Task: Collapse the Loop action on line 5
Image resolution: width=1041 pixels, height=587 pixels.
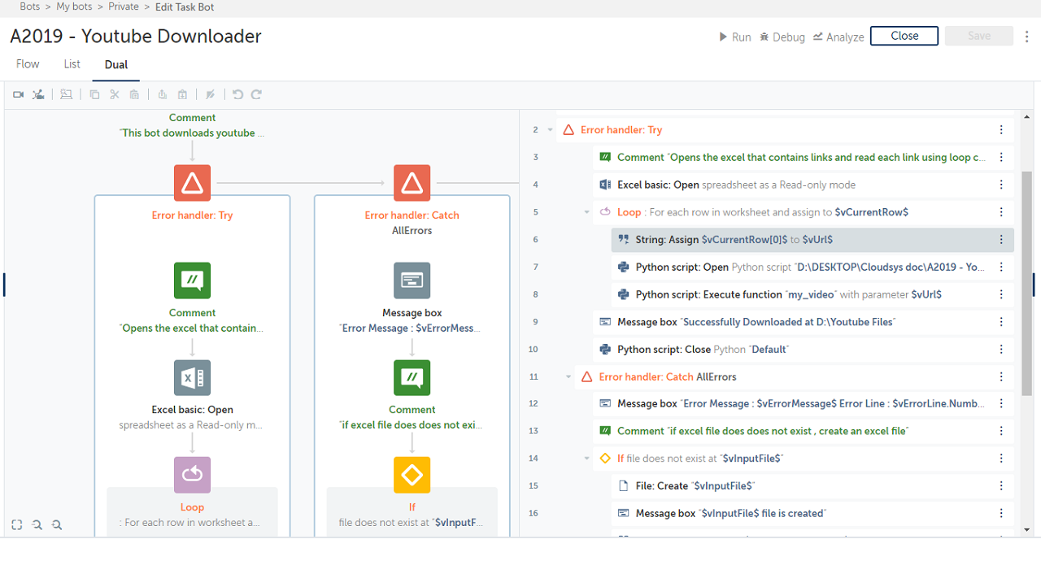Action: (x=587, y=212)
